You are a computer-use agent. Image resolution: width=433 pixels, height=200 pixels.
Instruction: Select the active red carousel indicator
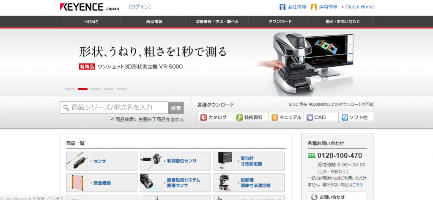82,89
